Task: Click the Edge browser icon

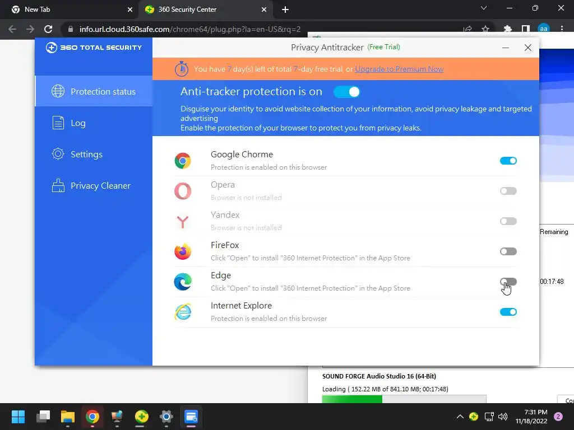Action: coord(183,282)
